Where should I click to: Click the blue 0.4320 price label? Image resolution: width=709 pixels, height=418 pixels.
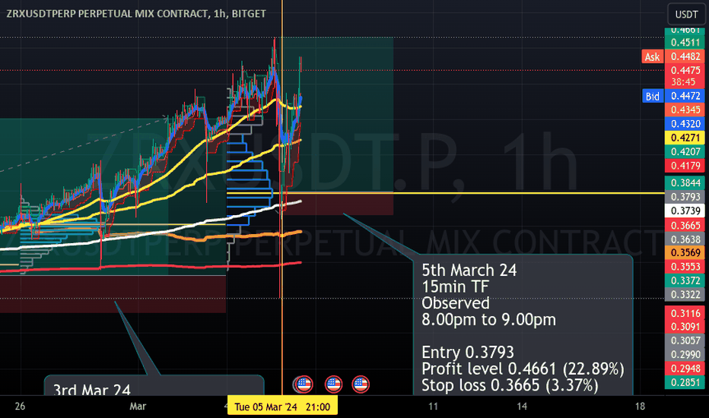pyautogui.click(x=685, y=124)
